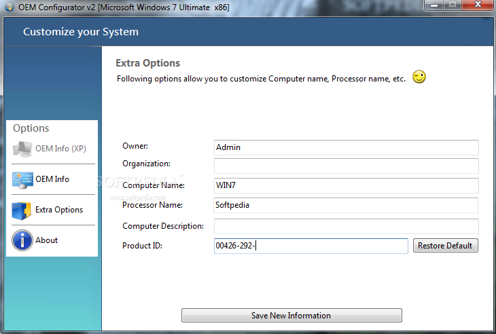Open the OEM Info section
496x334 pixels.
53,179
